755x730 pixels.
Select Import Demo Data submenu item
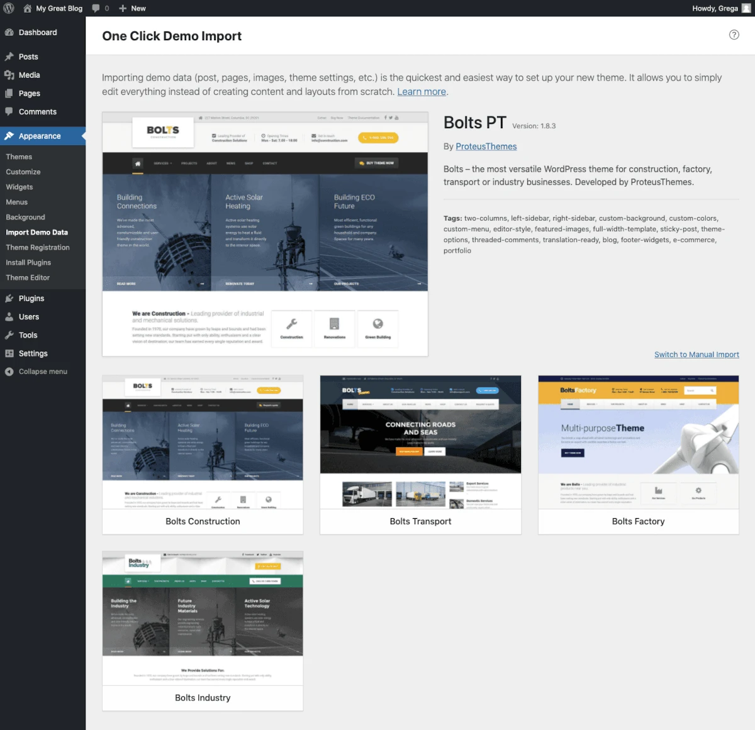pos(36,232)
